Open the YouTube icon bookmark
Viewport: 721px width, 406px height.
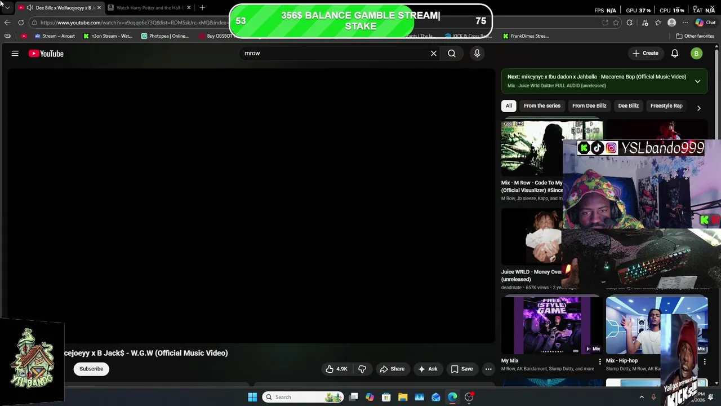tap(24, 36)
